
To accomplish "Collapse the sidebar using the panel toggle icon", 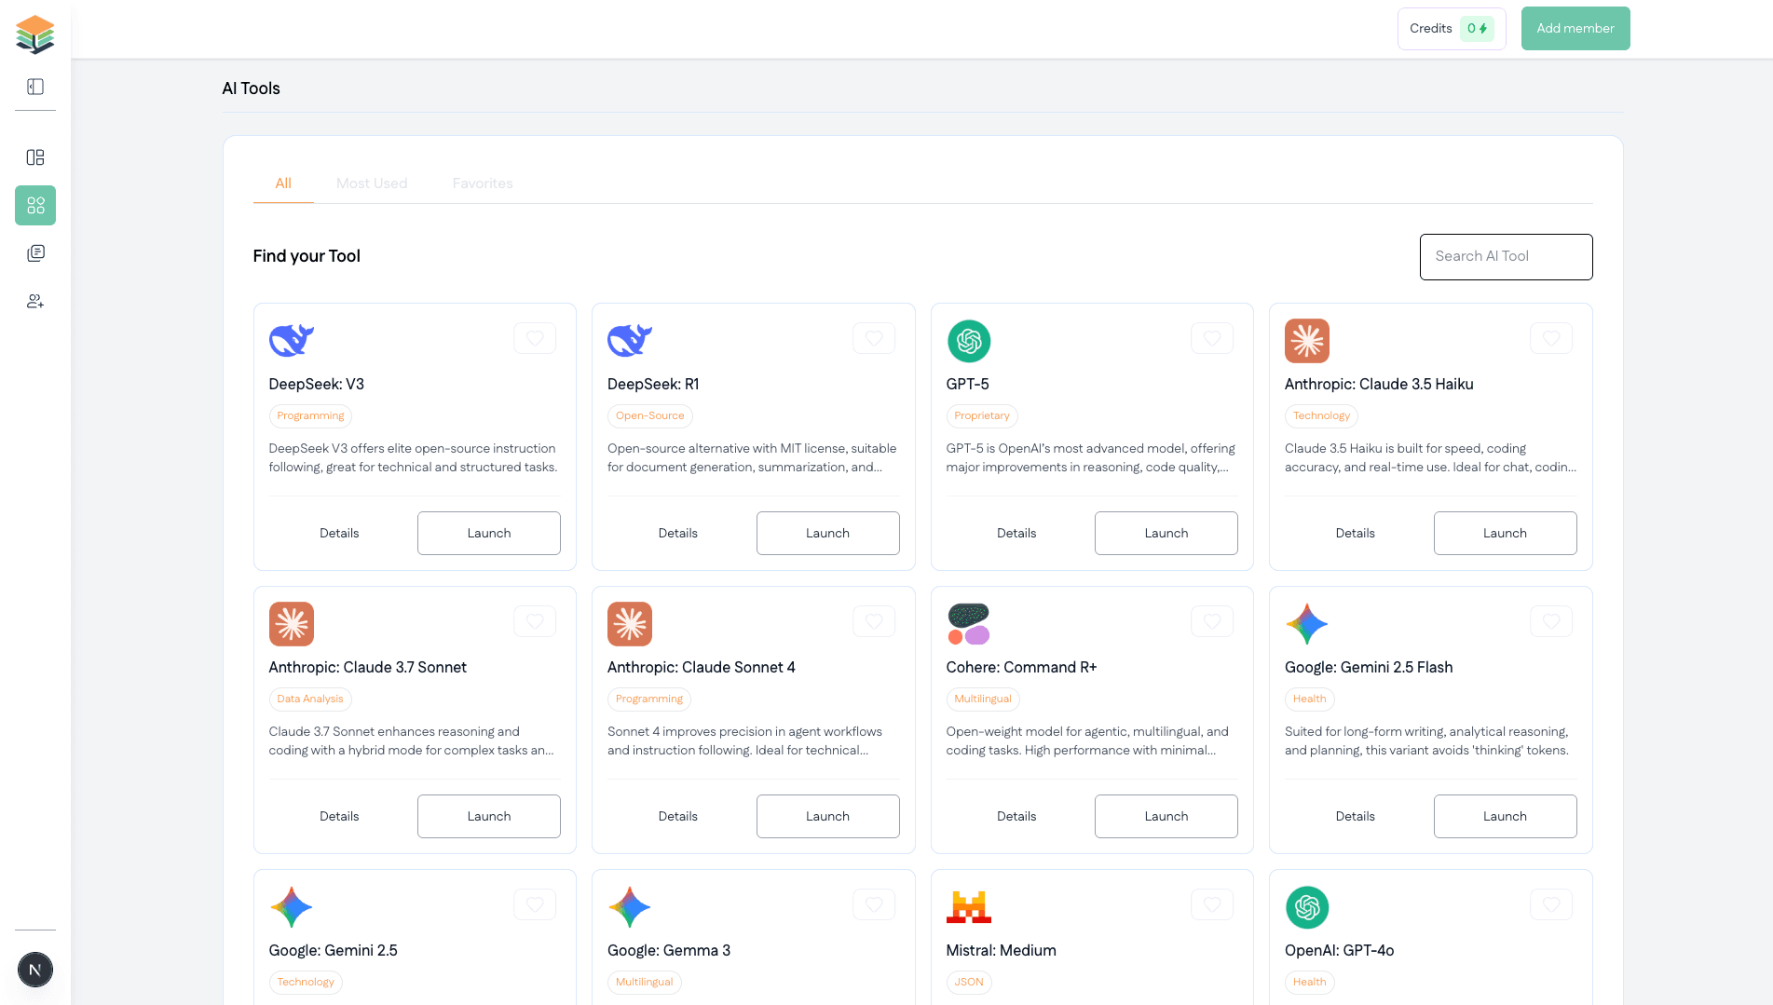I will [x=34, y=86].
